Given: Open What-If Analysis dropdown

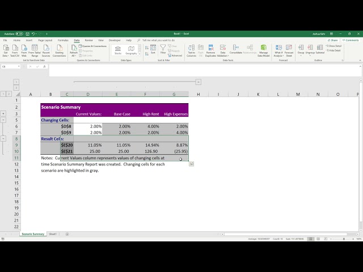Looking at the screenshot, I should pyautogui.click(x=278, y=50).
